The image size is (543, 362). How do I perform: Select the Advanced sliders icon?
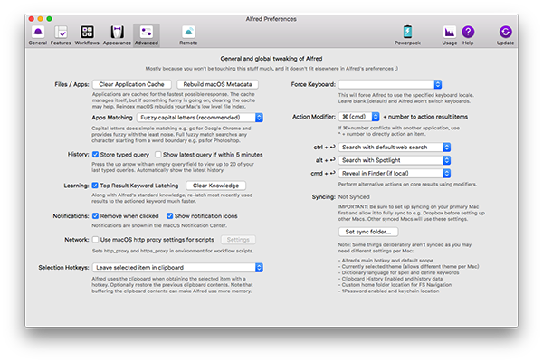(x=147, y=33)
